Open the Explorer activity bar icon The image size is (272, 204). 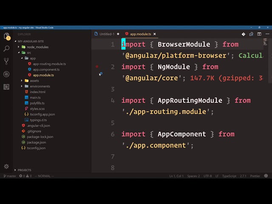[x=6, y=36]
